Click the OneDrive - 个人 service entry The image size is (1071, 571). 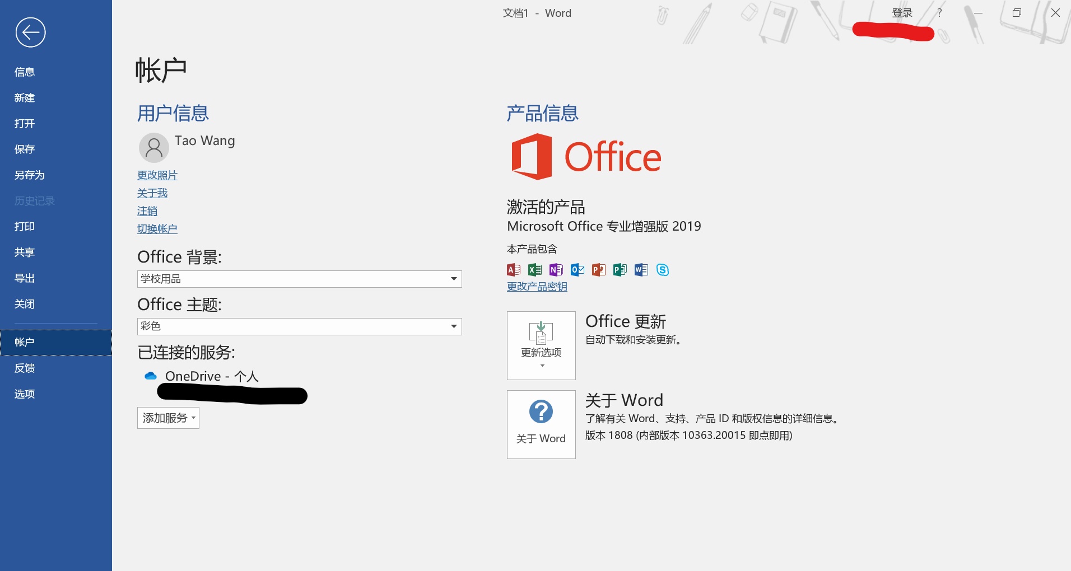pyautogui.click(x=212, y=376)
